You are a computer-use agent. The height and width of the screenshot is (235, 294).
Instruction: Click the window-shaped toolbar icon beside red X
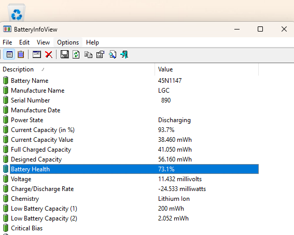pyautogui.click(x=37, y=54)
